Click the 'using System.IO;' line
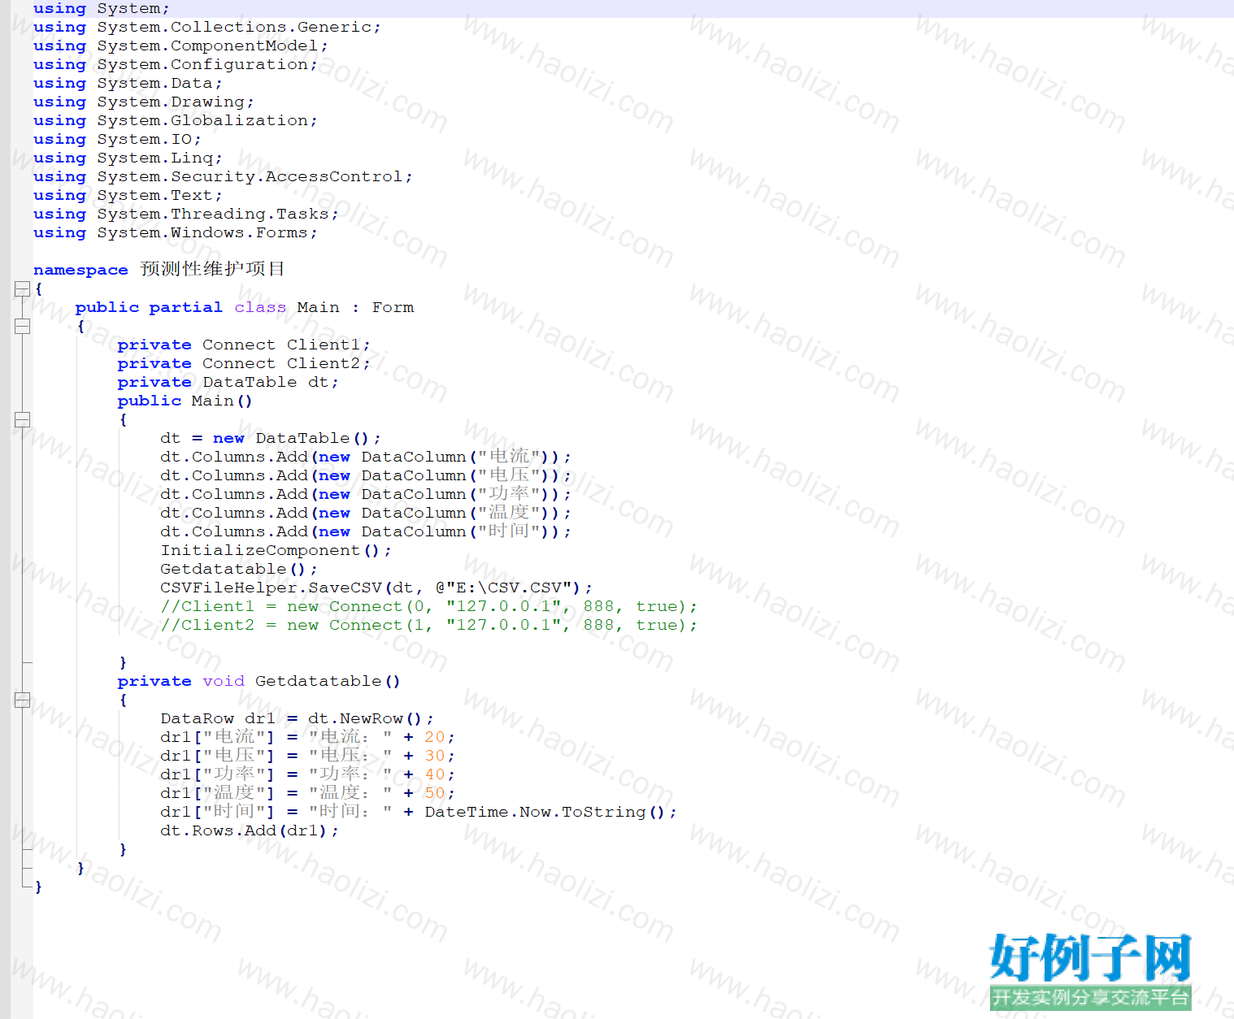 [117, 139]
